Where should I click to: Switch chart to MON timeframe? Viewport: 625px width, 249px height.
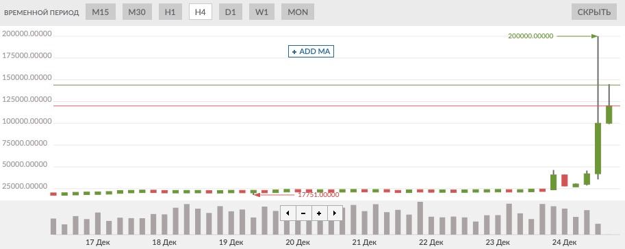click(x=298, y=12)
